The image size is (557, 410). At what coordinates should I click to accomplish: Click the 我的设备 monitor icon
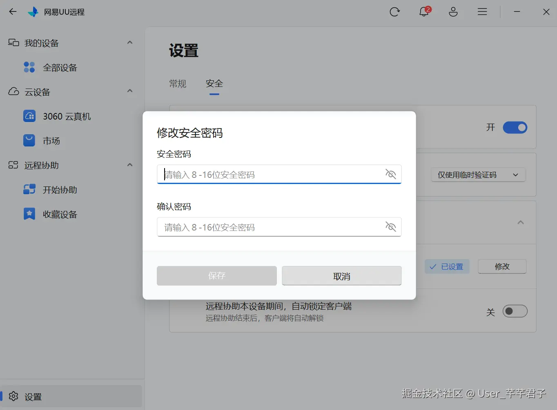click(13, 43)
